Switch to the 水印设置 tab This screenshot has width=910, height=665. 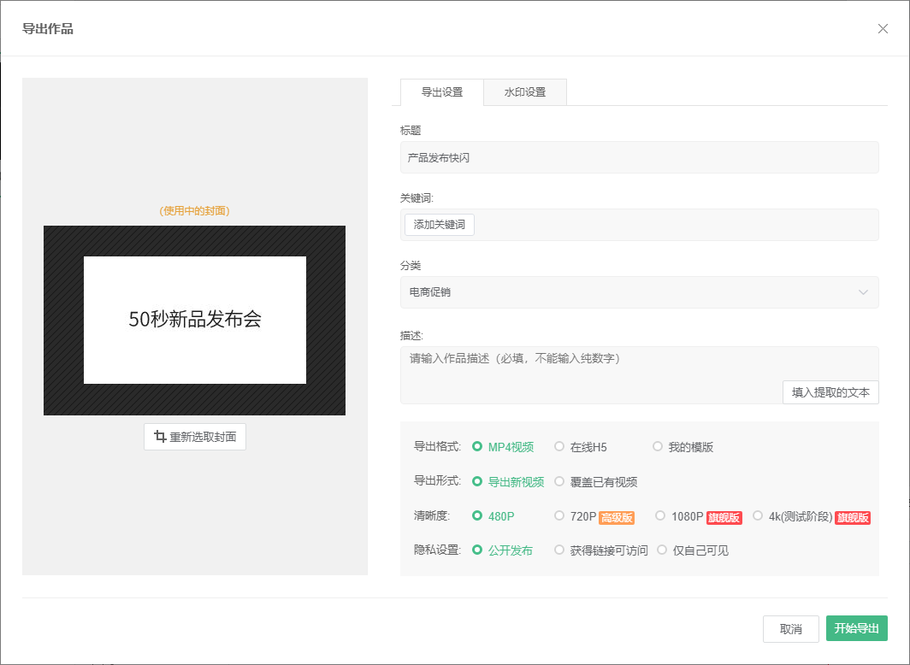tap(524, 92)
